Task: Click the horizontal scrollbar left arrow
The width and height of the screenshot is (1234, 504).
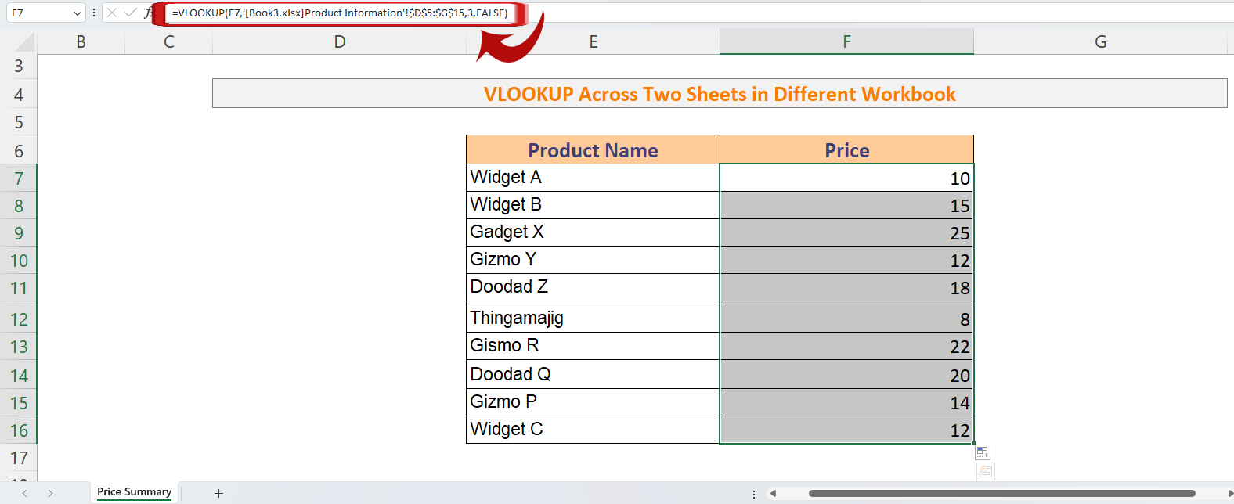Action: point(773,493)
